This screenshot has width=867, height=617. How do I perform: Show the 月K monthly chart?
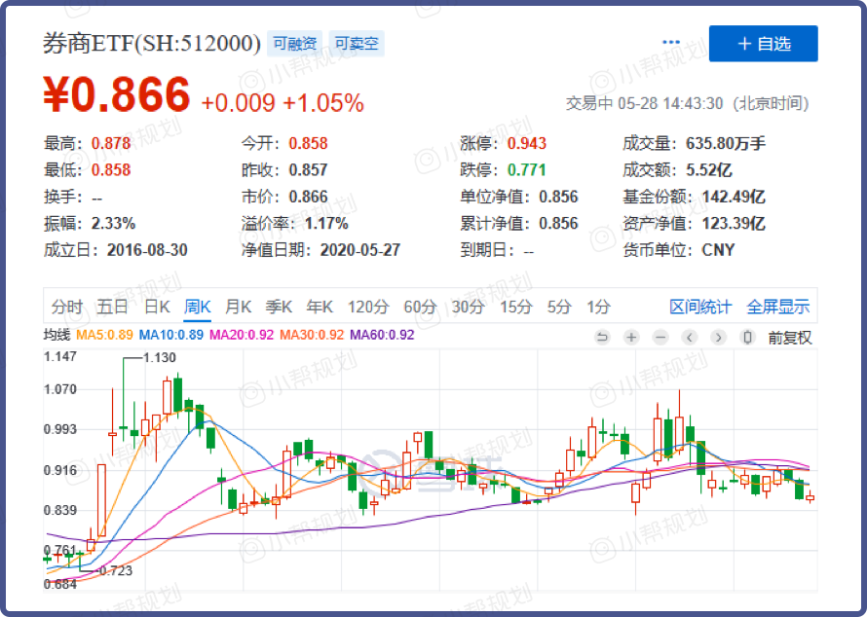click(239, 307)
